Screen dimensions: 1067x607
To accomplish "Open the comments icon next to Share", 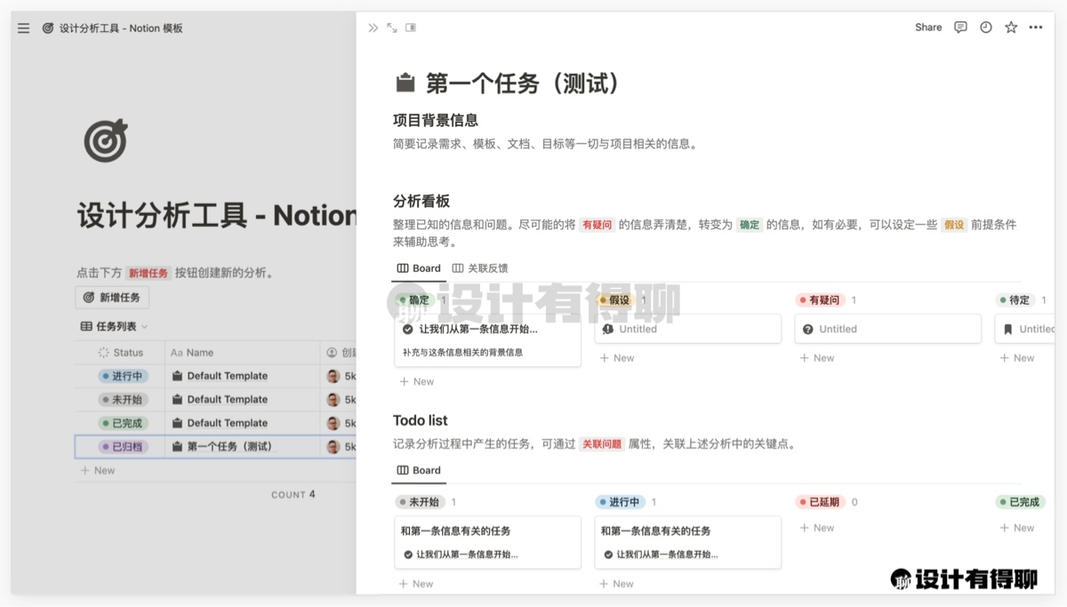I will [x=960, y=28].
